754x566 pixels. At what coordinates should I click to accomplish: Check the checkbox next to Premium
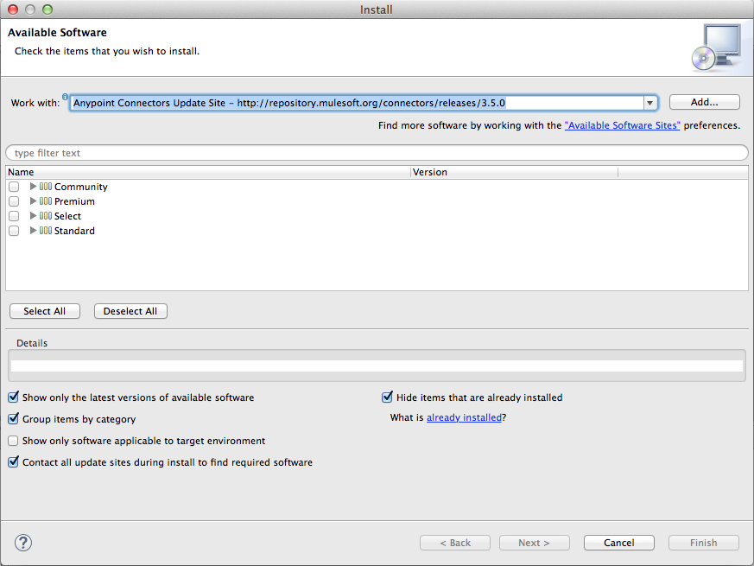tap(14, 200)
